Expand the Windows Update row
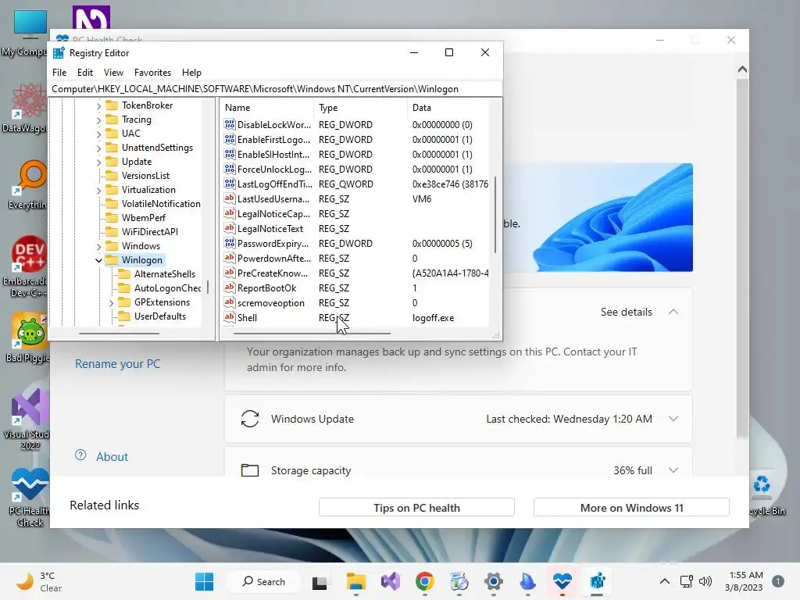 (673, 419)
